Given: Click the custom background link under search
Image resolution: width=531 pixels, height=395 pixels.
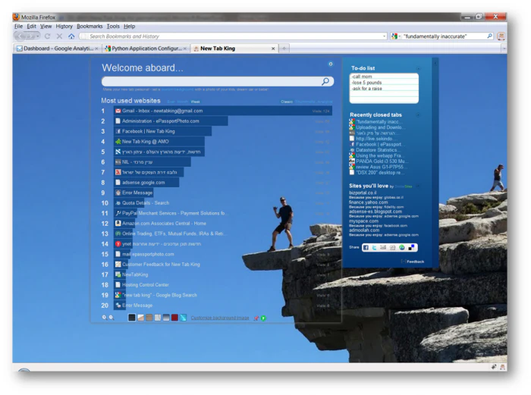Looking at the screenshot, I should pyautogui.click(x=177, y=89).
